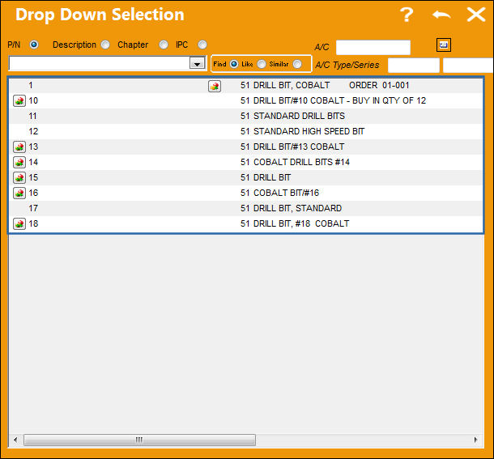Click the part icon beside P/N 16
The width and height of the screenshot is (494, 459).
pos(19,193)
